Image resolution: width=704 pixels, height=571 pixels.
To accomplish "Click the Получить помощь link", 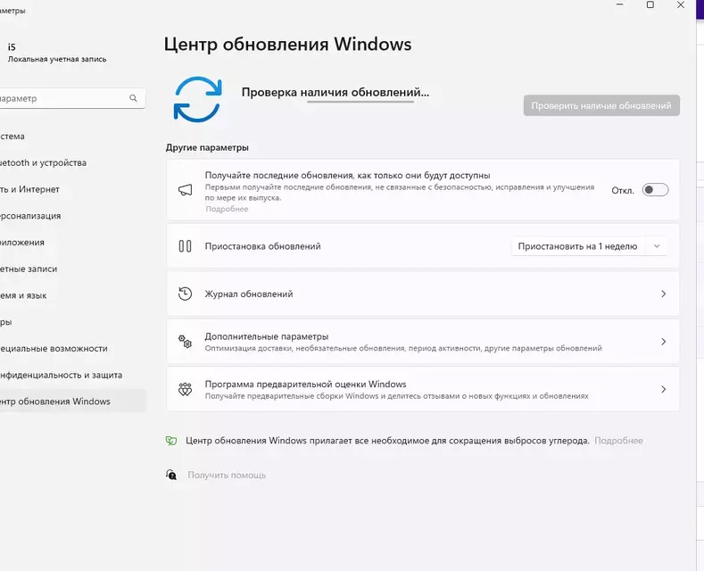I will point(227,475).
